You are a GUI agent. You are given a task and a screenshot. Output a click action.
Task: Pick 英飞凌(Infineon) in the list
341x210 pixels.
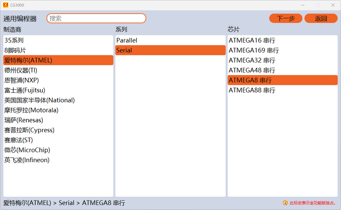27,160
